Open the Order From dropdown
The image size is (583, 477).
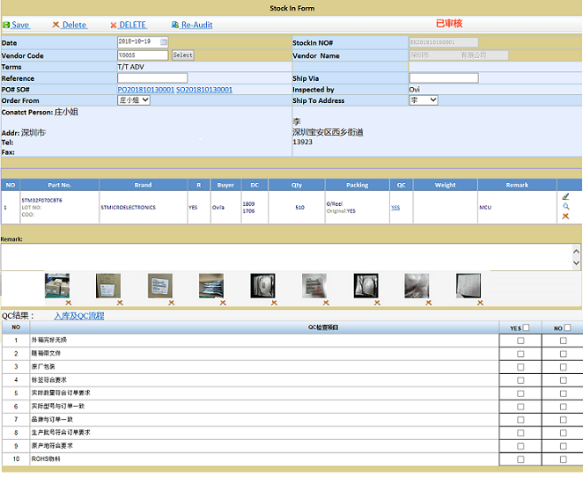tap(134, 100)
